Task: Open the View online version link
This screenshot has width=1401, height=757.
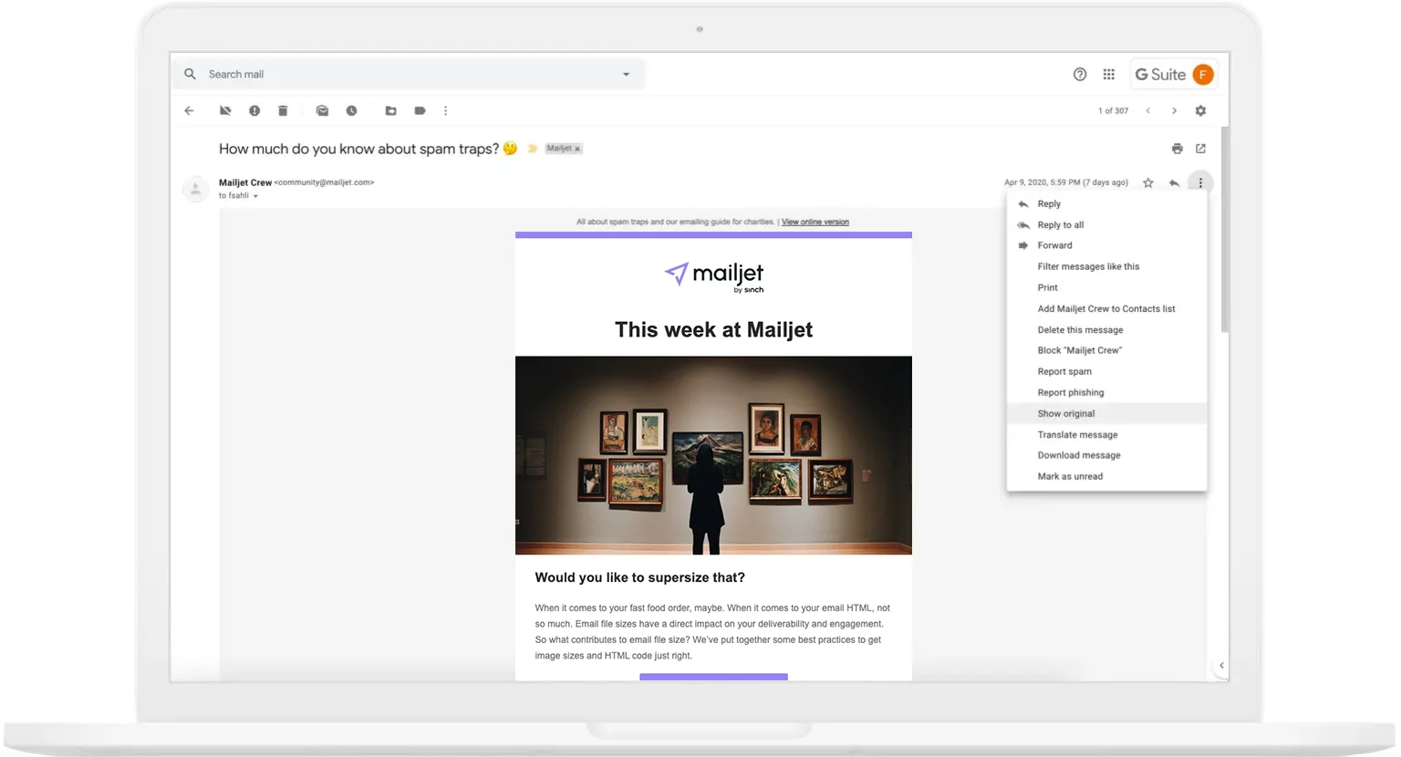Action: (x=815, y=222)
